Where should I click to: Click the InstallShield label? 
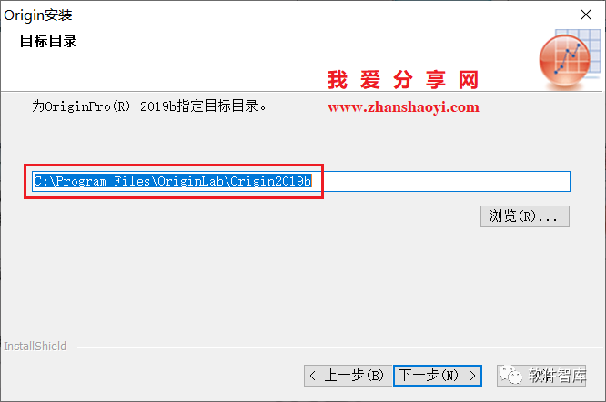pyautogui.click(x=35, y=346)
